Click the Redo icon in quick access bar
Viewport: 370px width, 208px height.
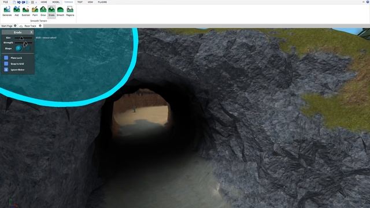point(23,2)
